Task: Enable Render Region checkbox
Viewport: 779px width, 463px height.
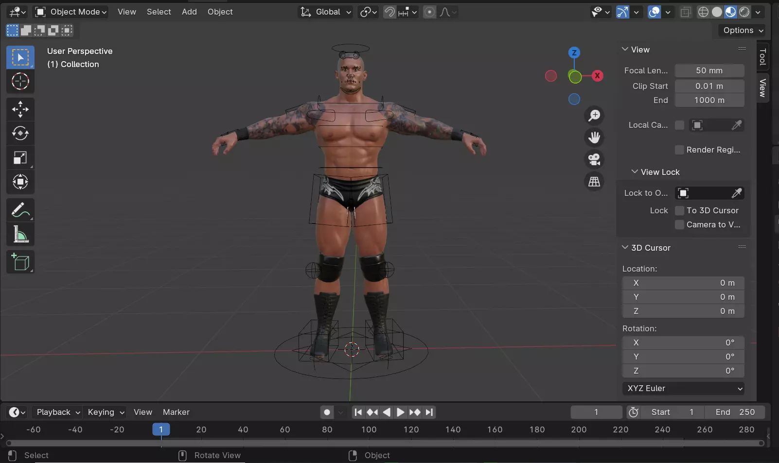Action: pos(679,150)
